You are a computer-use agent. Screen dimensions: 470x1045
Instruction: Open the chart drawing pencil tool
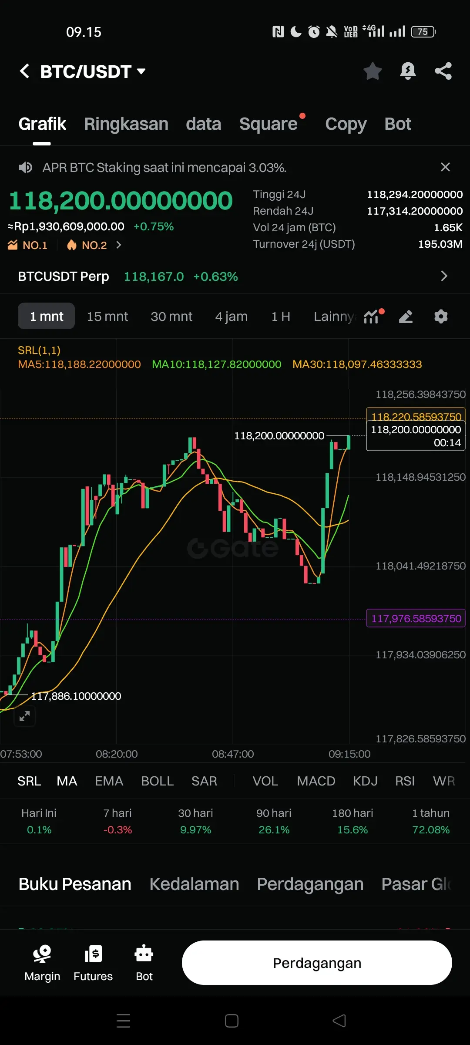pos(406,317)
